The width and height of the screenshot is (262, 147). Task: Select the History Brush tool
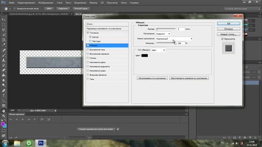(x=4, y=65)
